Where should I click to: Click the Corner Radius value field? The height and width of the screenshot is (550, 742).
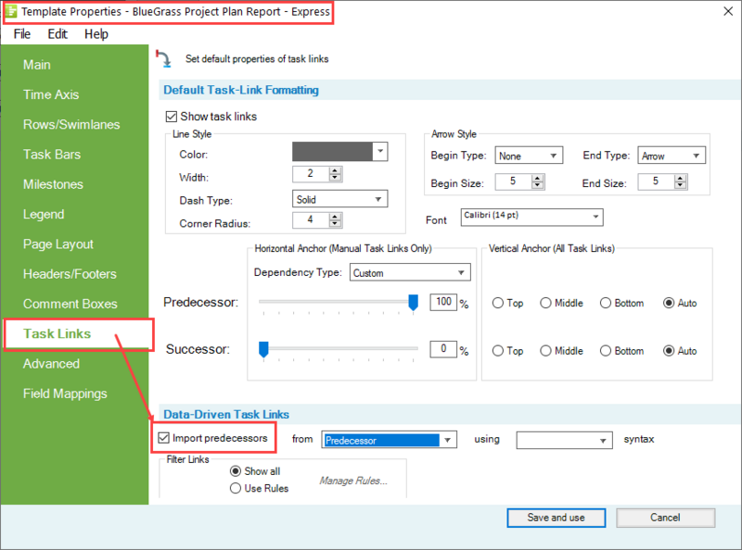[x=311, y=219]
